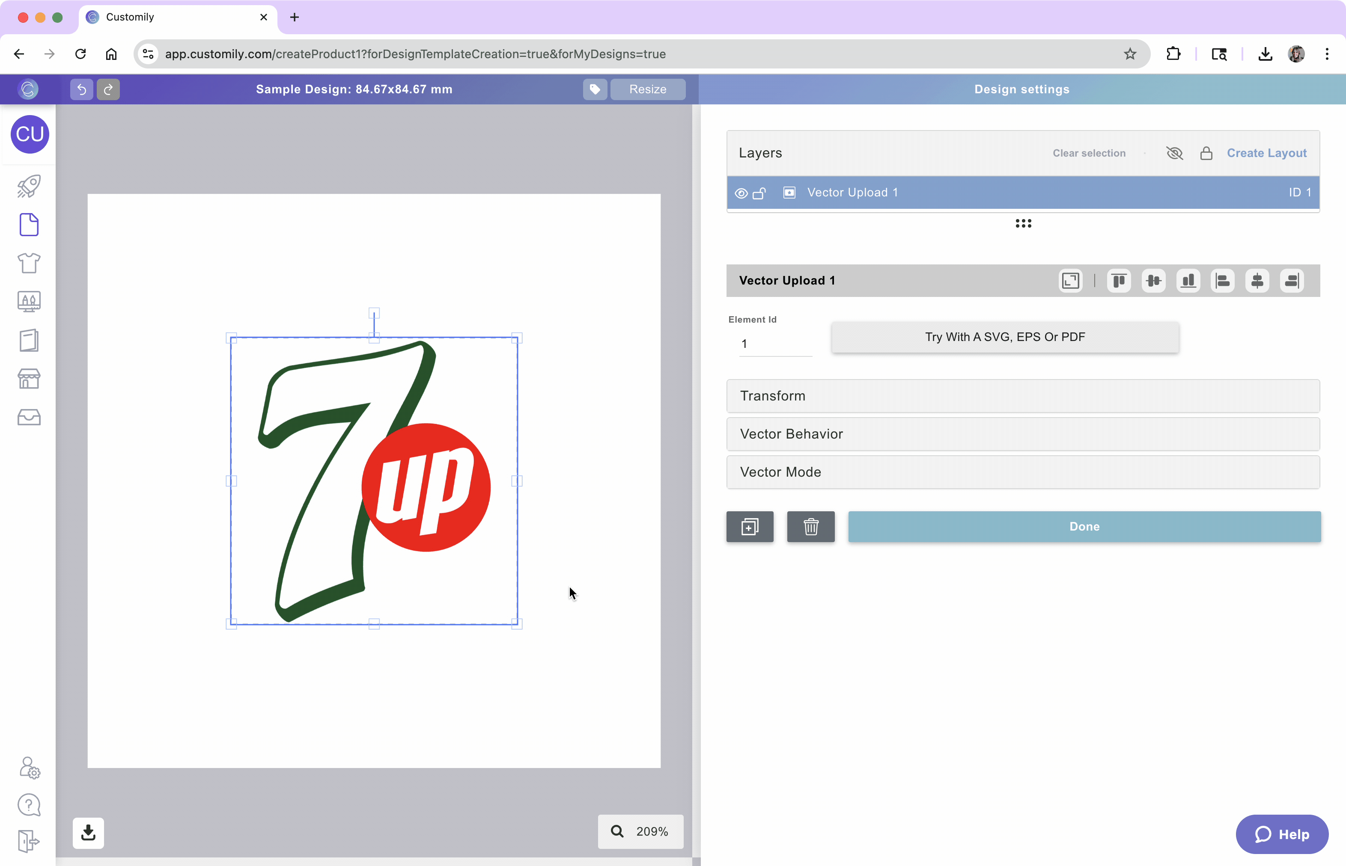Expand the Vector Behavior section
Viewport: 1346px width, 866px height.
click(x=1023, y=434)
